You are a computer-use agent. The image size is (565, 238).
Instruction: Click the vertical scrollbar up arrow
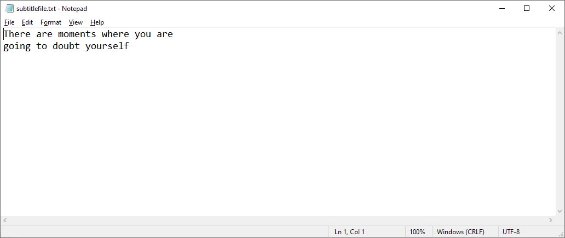coord(560,33)
